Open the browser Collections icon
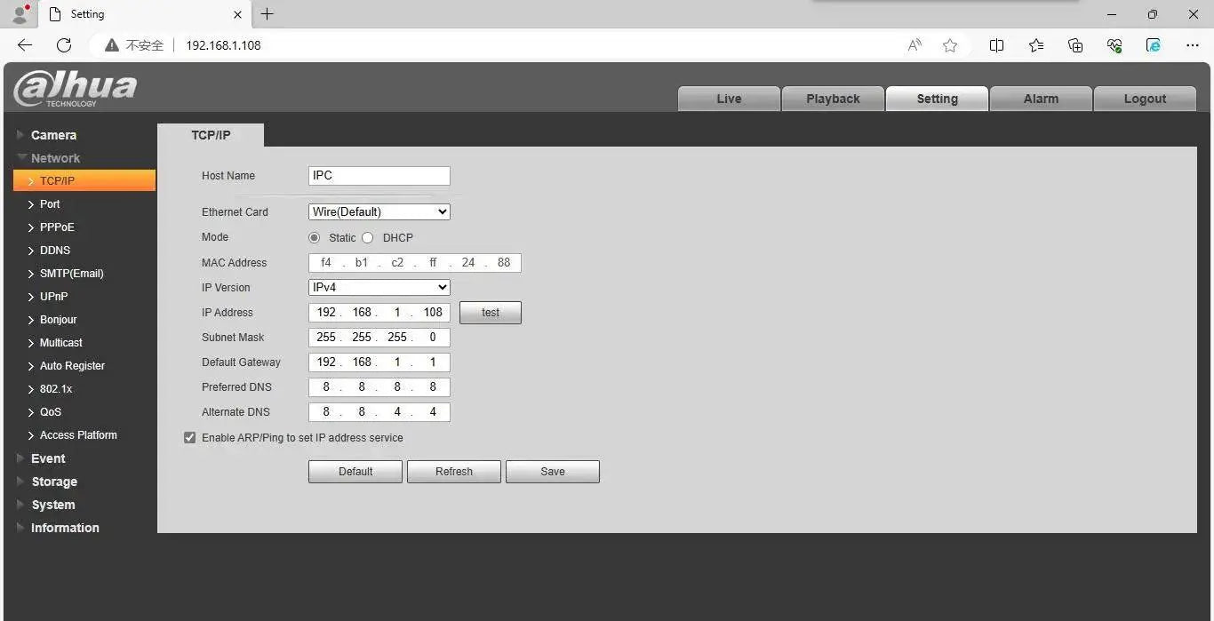 (x=1075, y=45)
